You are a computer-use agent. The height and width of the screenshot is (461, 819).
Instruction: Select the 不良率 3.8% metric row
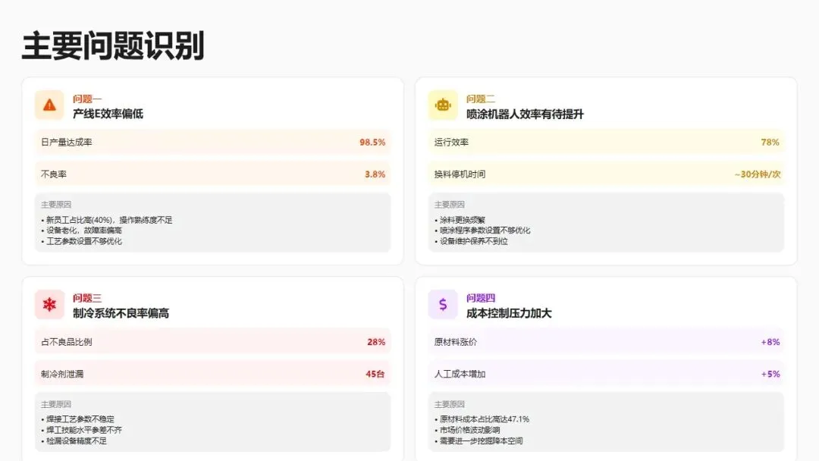tap(212, 174)
